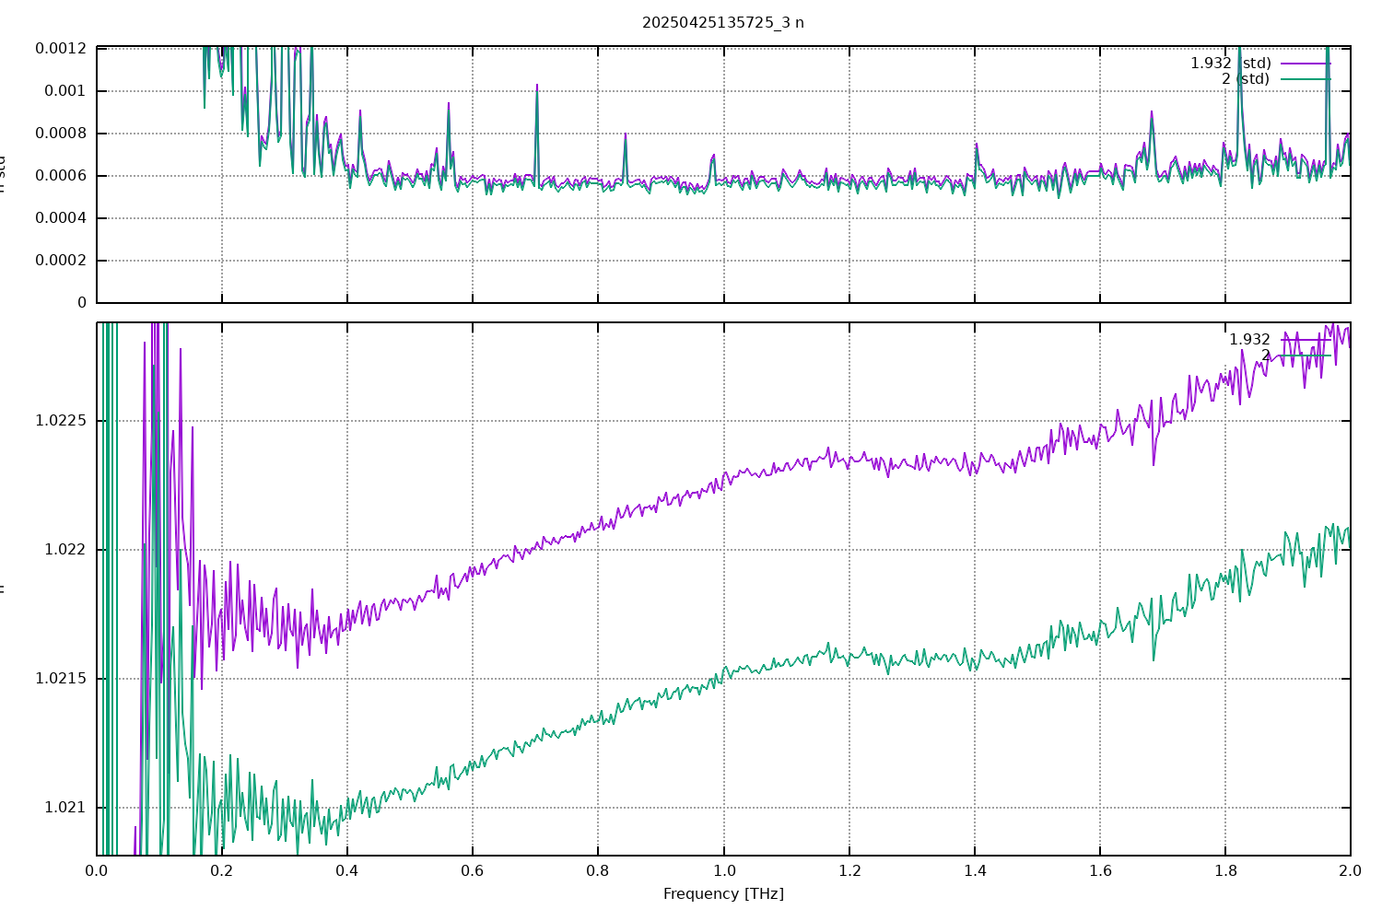Click the 2.0 x-axis tick label
The height and width of the screenshot is (921, 1382).
pyautogui.click(x=1350, y=870)
